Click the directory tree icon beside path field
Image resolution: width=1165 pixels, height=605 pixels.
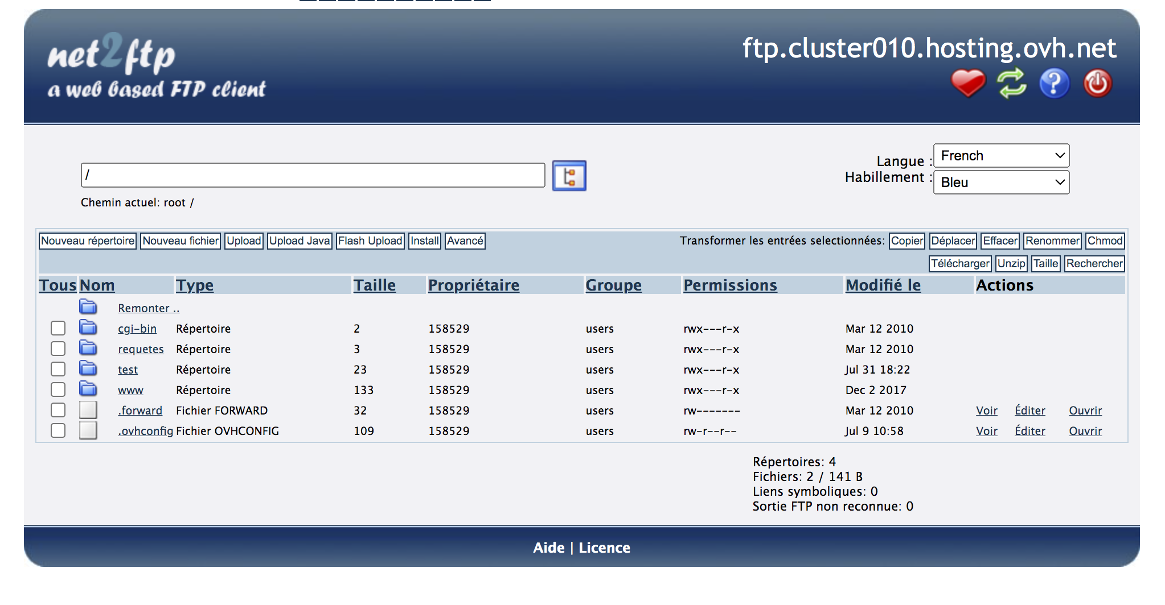coord(569,176)
